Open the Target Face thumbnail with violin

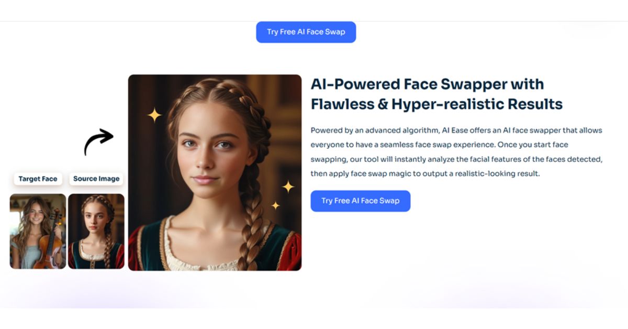point(38,231)
